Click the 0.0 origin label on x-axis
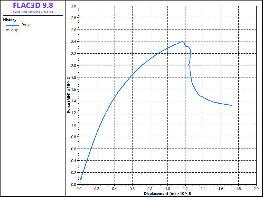 (79, 189)
